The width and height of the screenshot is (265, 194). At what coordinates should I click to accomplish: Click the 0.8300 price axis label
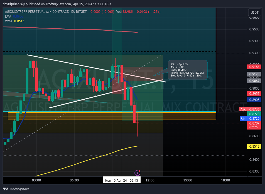pyautogui.click(x=254, y=171)
